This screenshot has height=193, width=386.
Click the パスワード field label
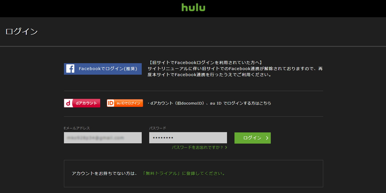pos(158,128)
